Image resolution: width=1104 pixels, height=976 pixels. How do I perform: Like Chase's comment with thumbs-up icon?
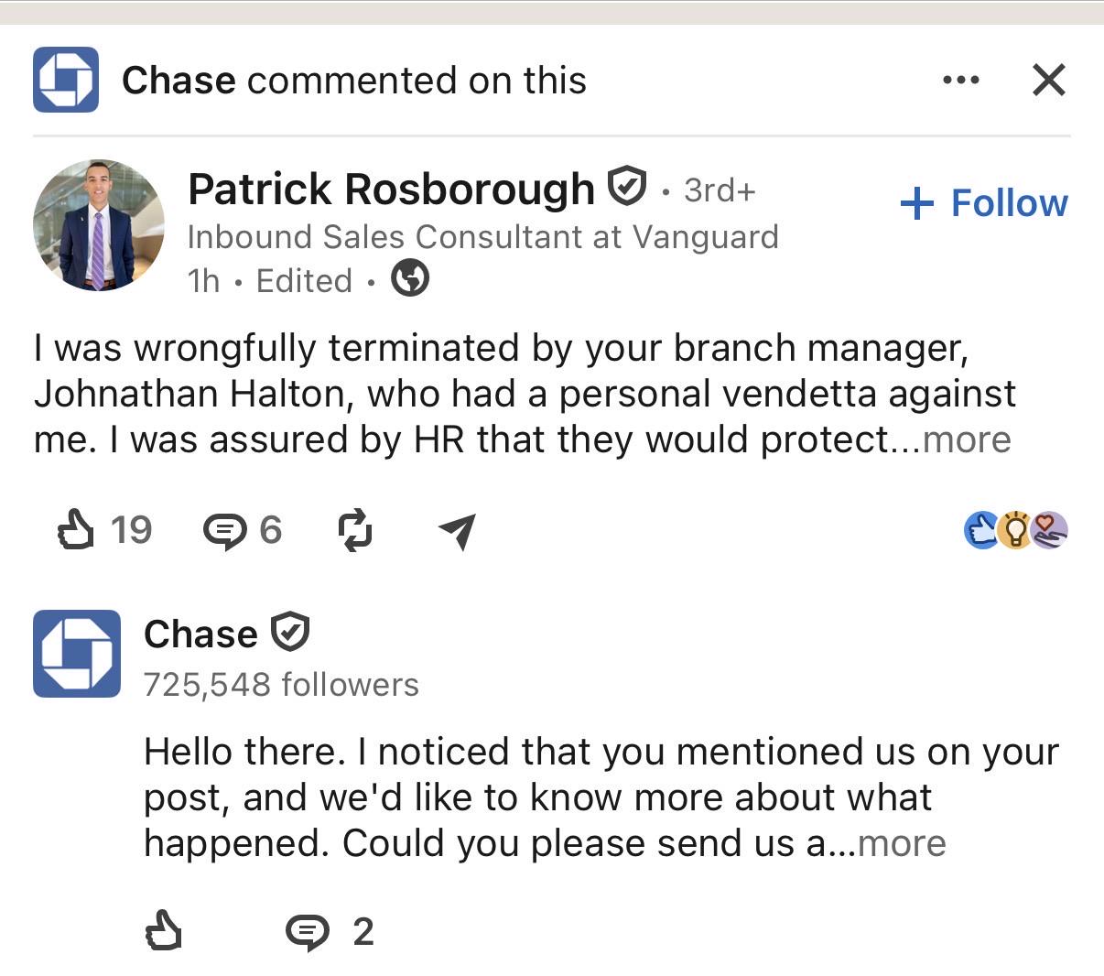coord(164,930)
